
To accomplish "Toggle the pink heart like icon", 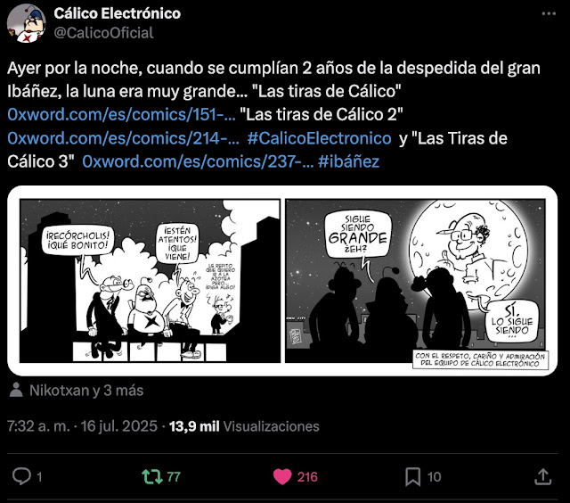I will (282, 477).
